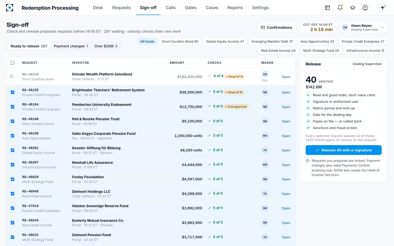394x246 pixels.
Task: Open the layout panel icon in the header
Action: [x=328, y=8]
